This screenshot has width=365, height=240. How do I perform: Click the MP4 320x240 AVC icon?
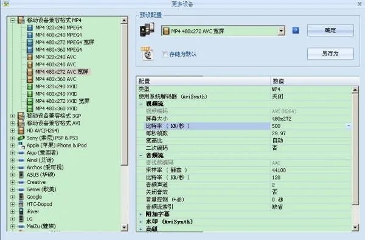click(x=30, y=57)
